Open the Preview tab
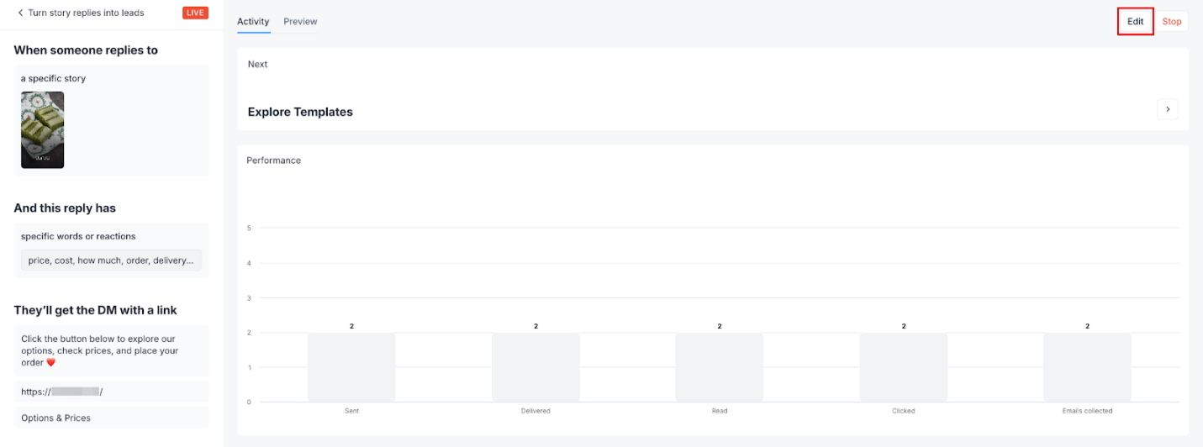The width and height of the screenshot is (1203, 447). (x=300, y=22)
